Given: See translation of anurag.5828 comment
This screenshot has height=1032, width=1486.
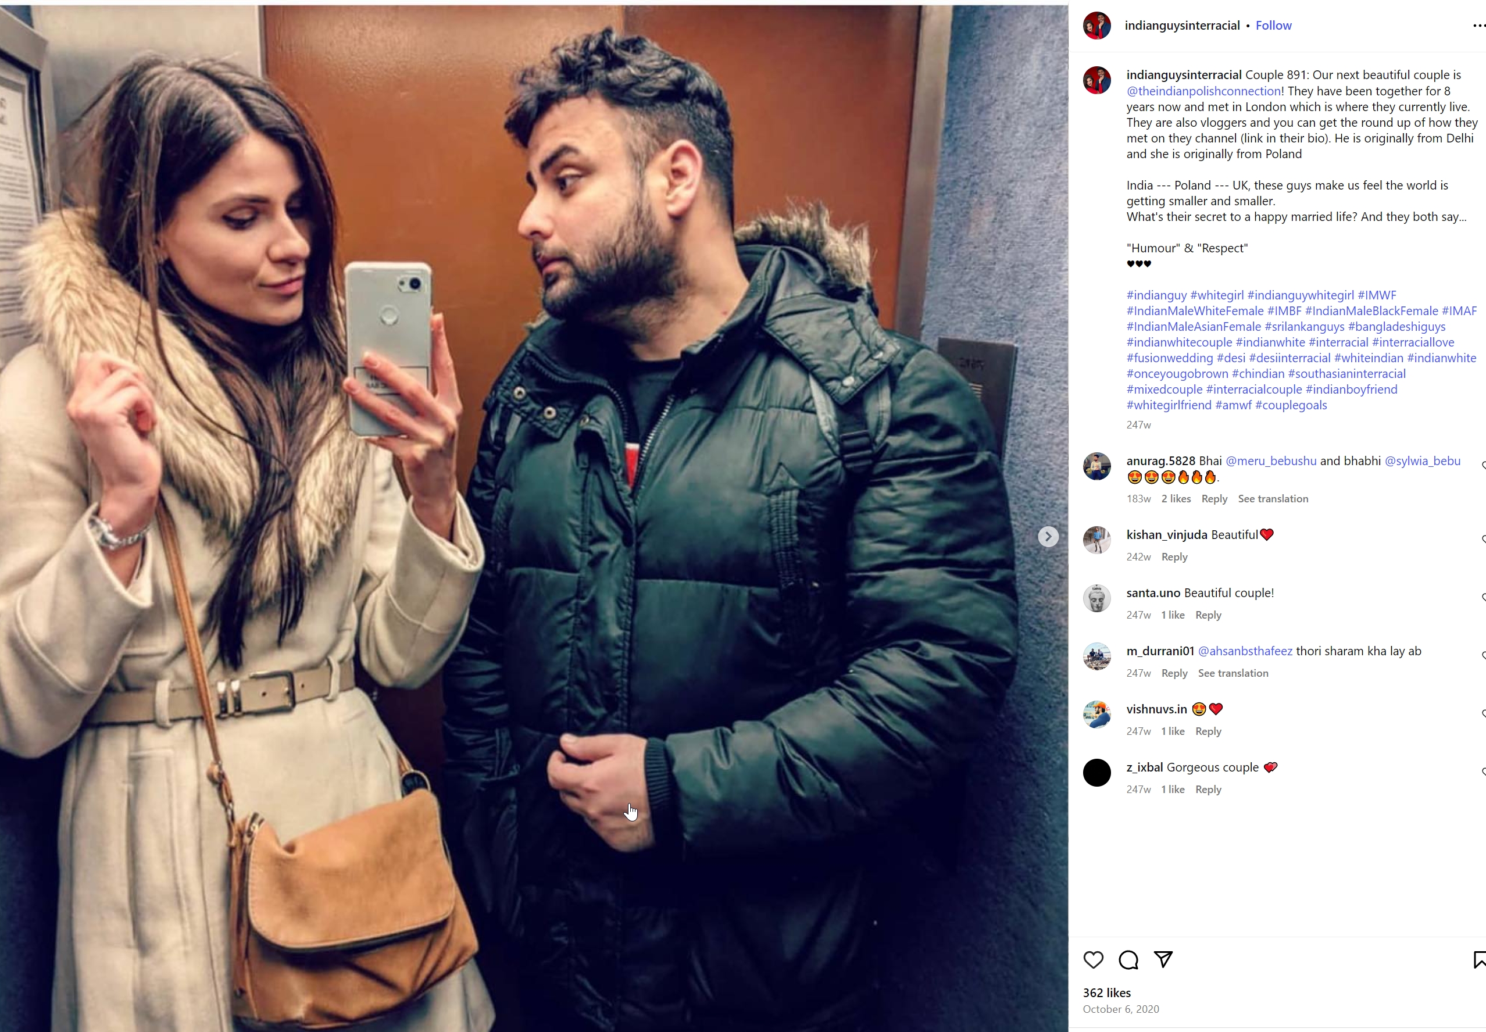Looking at the screenshot, I should click(x=1273, y=498).
